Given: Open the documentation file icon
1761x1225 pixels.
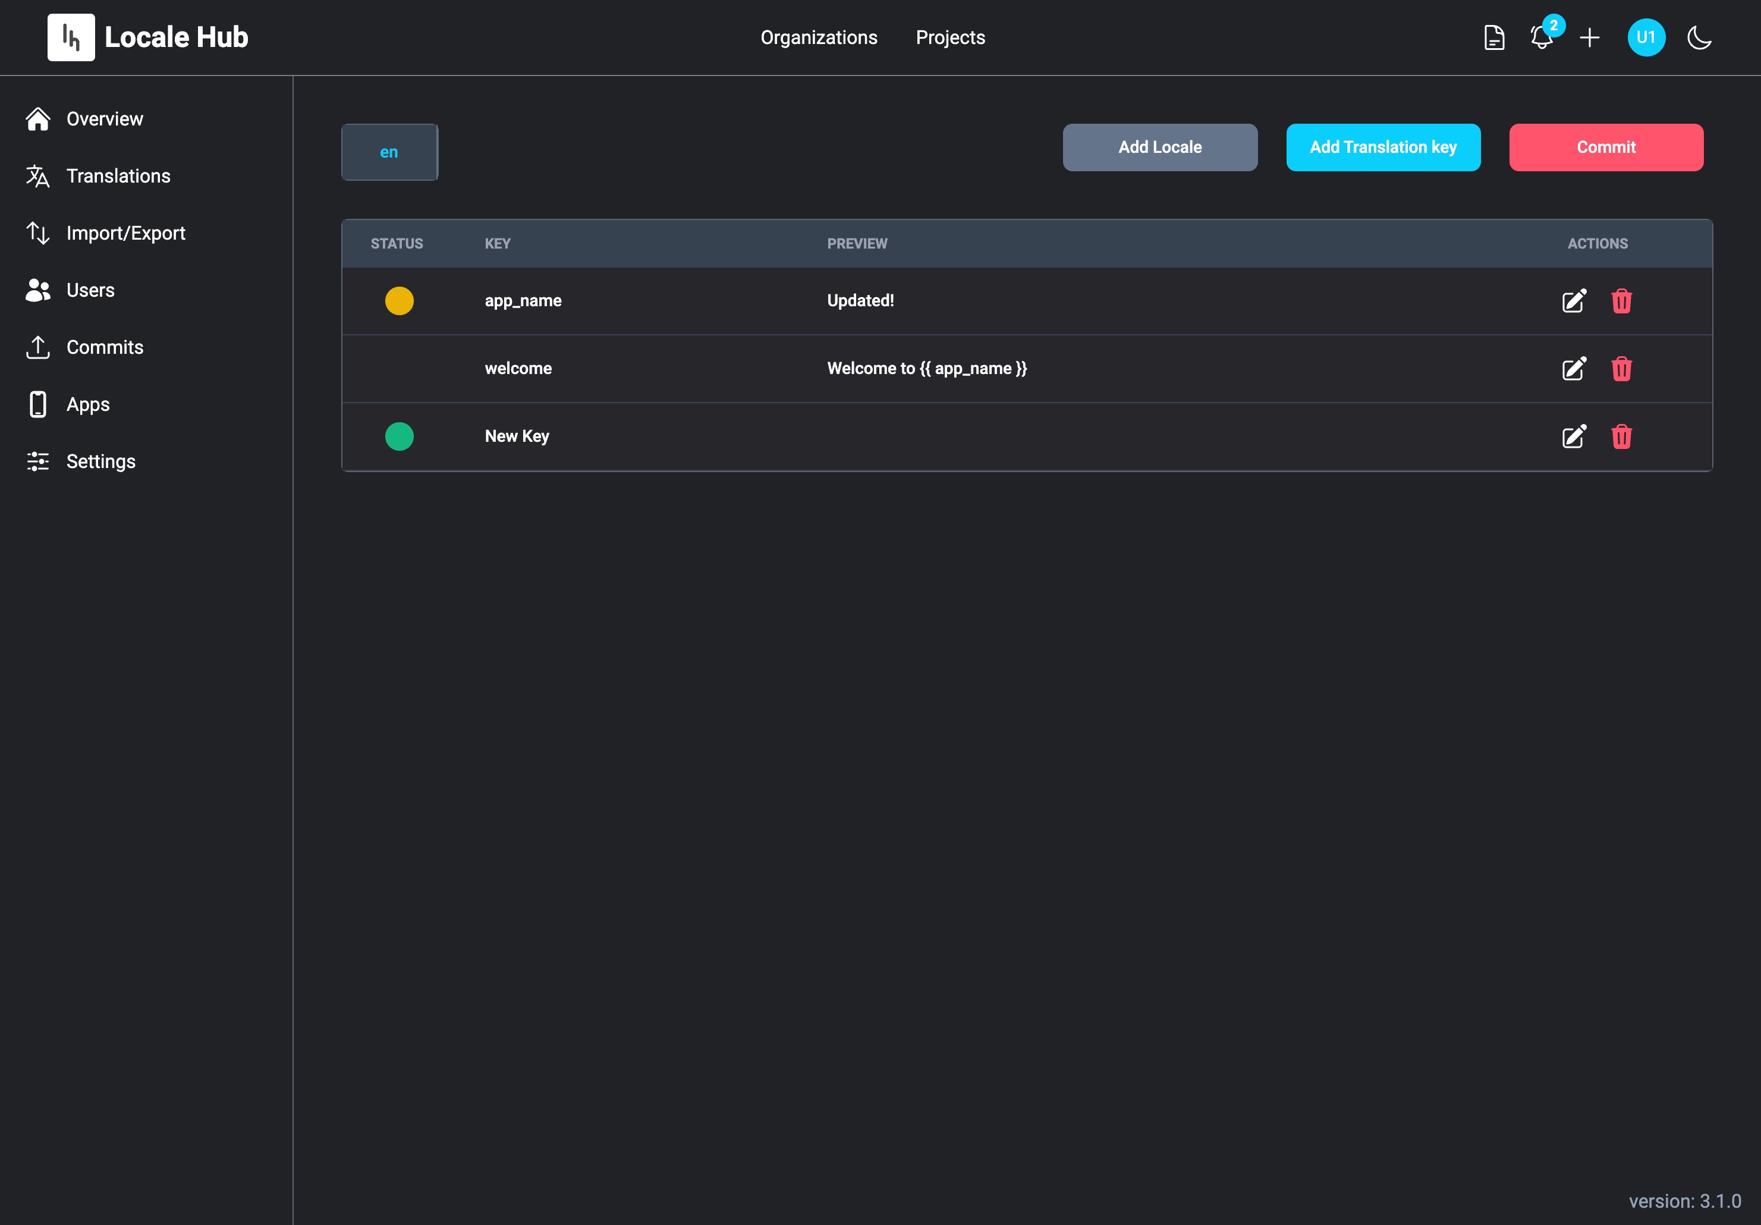Looking at the screenshot, I should 1494,37.
